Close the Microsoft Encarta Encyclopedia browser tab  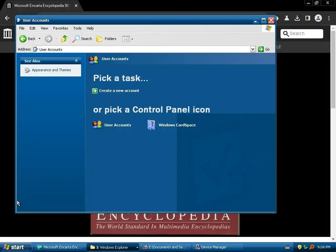[x=76, y=6]
